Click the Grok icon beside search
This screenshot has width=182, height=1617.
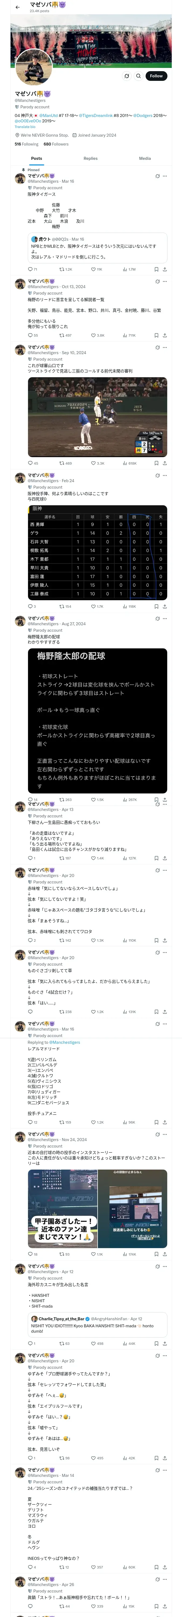coord(126,76)
